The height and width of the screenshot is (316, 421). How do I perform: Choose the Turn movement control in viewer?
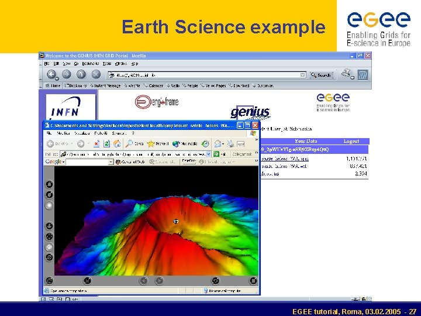click(x=49, y=247)
